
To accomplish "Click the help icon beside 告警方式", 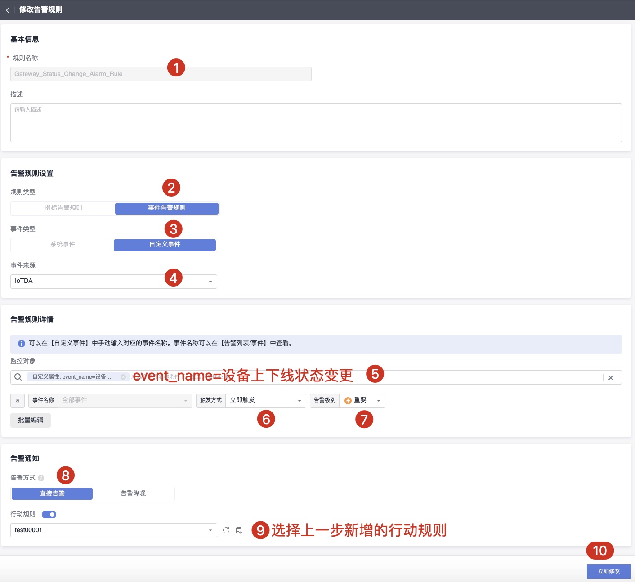I will click(x=41, y=478).
